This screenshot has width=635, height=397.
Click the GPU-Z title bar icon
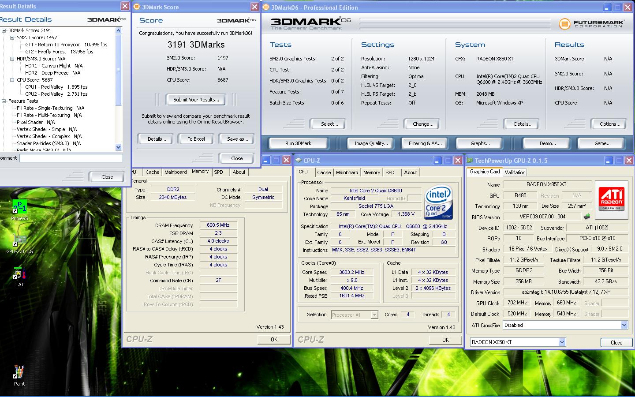[470, 161]
